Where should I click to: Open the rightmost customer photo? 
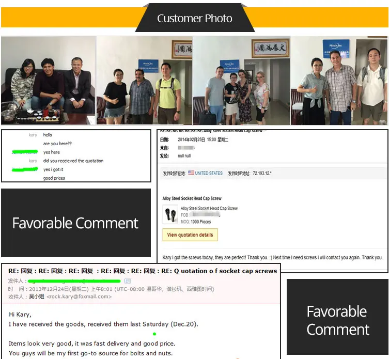coord(339,81)
